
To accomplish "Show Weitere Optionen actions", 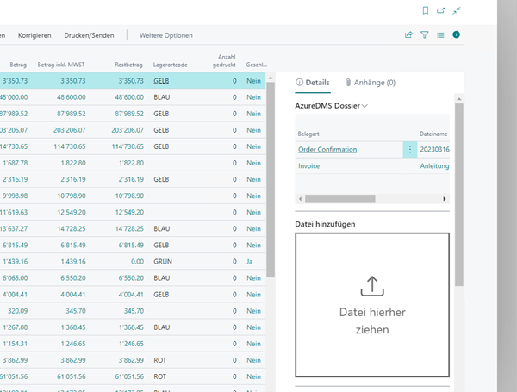I will point(166,35).
